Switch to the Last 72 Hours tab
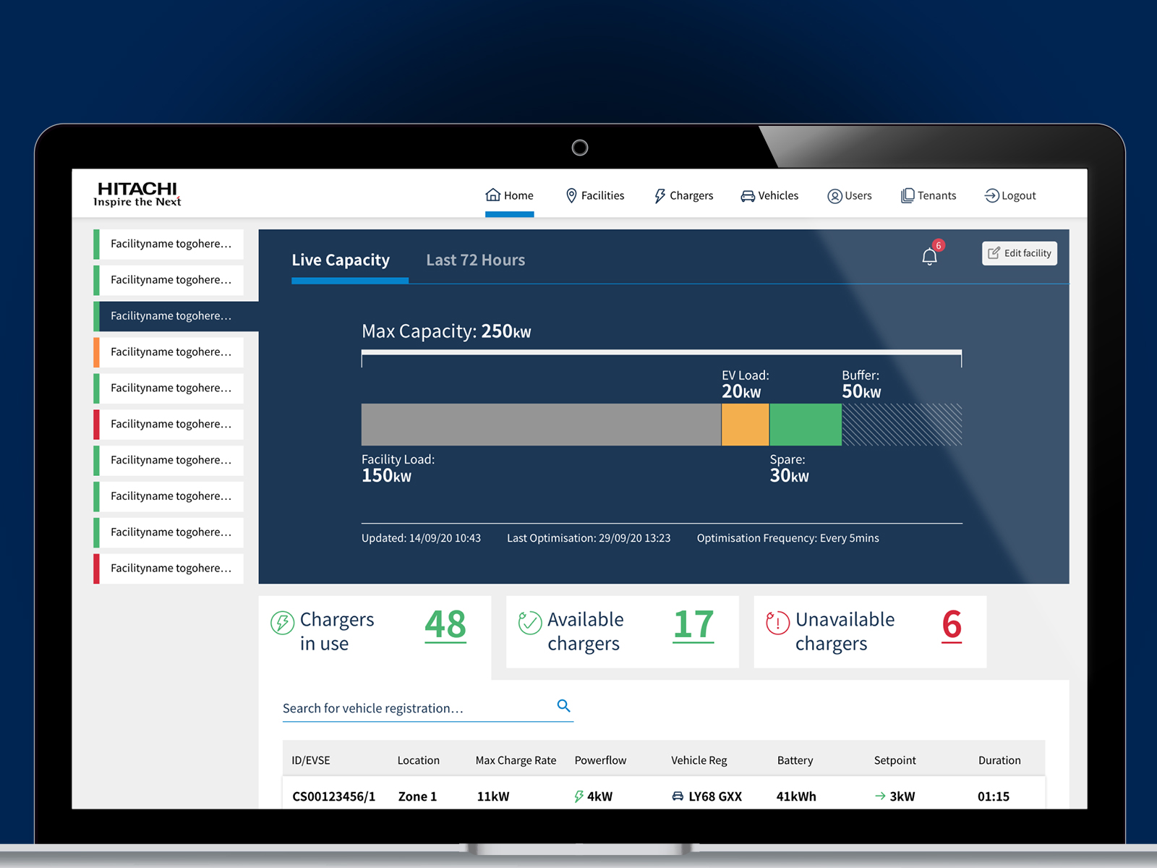 (476, 260)
